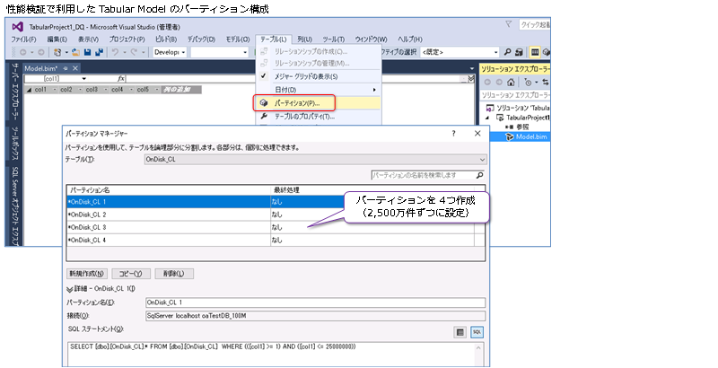Click the Solution Explorer sync icon
The image size is (718, 368).
coord(546,83)
